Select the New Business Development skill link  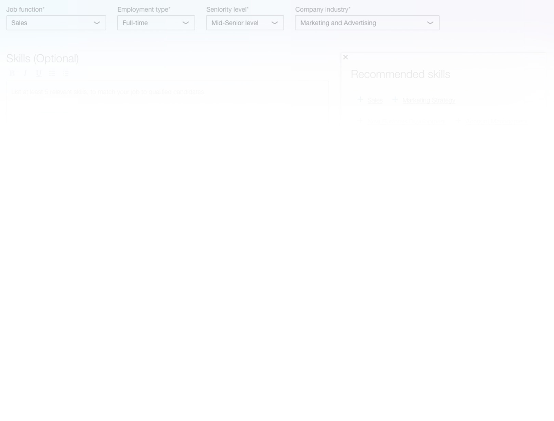(x=406, y=122)
